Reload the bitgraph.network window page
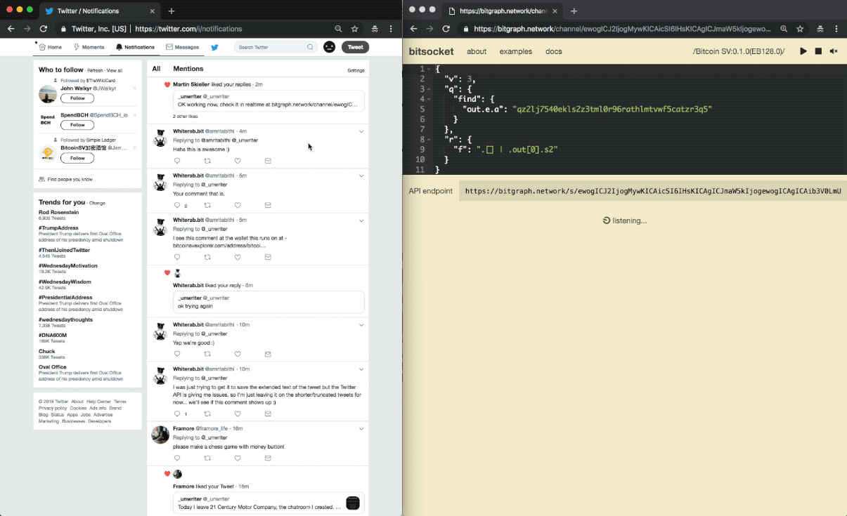The height and width of the screenshot is (516, 847). [x=446, y=29]
